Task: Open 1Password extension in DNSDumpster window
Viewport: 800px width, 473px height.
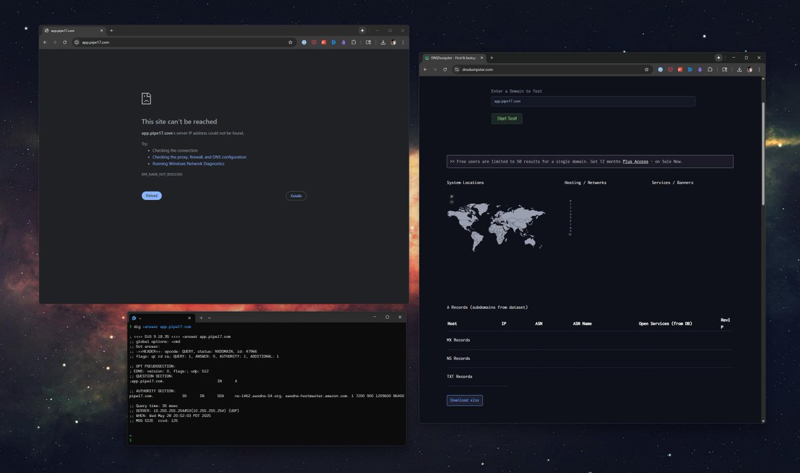Action: click(660, 69)
